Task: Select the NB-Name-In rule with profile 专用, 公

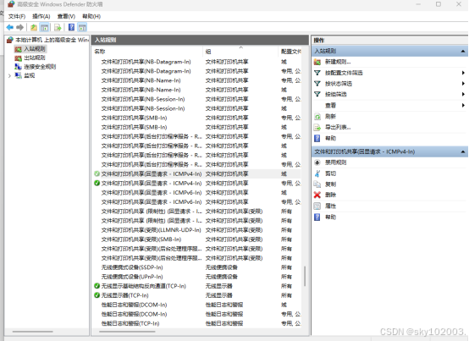Action: point(196,80)
